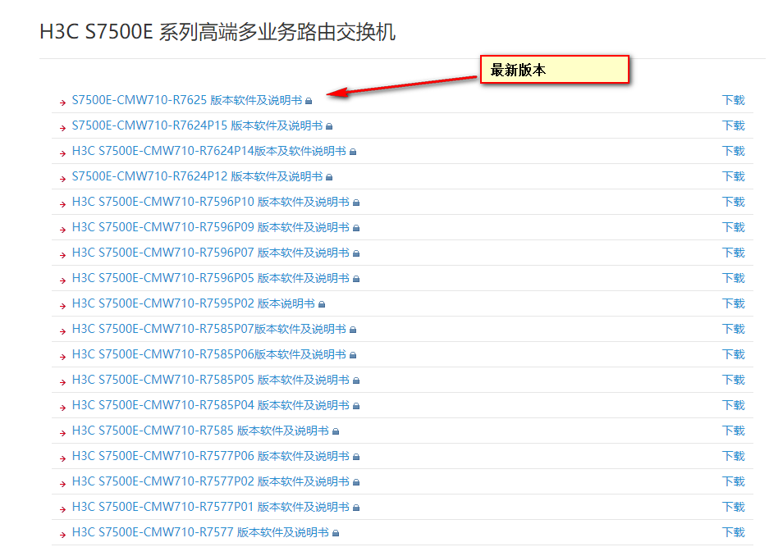This screenshot has height=547, width=769.
Task: Click the lock icon after the R7596P07 entry
Action: coord(356,254)
